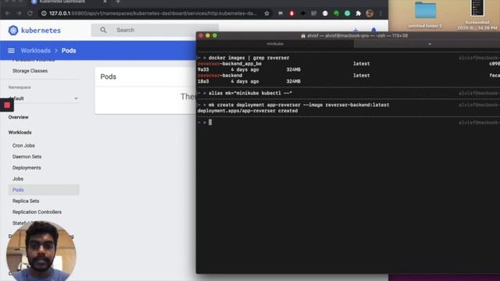Open the Screenshot file on desktop
Screen dimensions: 500x281
click(x=477, y=14)
